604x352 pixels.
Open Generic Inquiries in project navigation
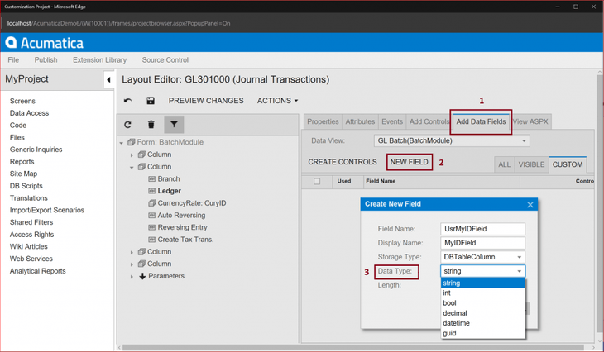pos(36,150)
